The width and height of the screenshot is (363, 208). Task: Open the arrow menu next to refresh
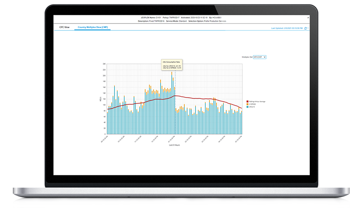(x=308, y=28)
